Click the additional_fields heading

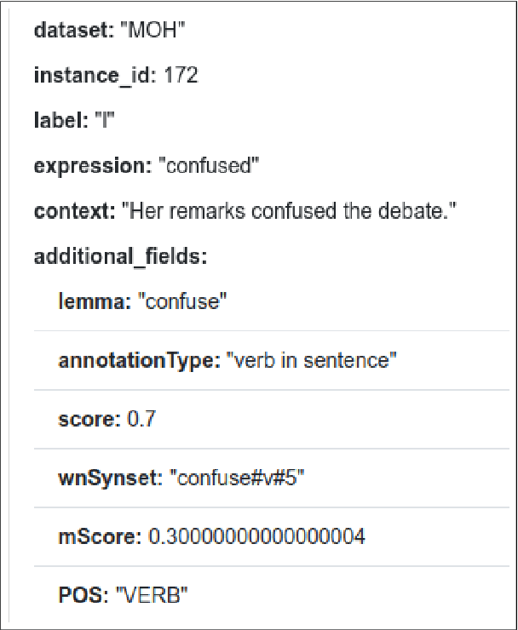118,256
